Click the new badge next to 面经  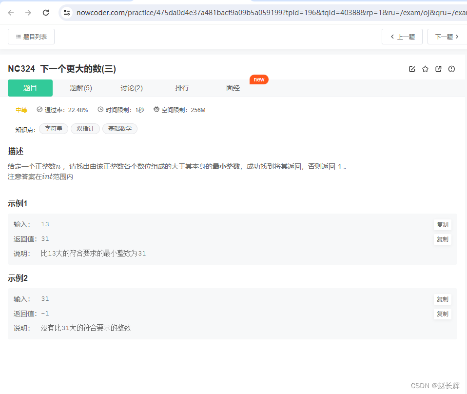point(259,79)
